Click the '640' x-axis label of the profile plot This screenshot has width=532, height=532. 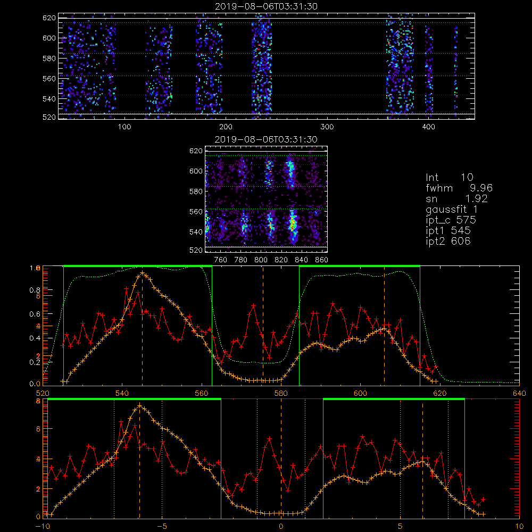(519, 393)
